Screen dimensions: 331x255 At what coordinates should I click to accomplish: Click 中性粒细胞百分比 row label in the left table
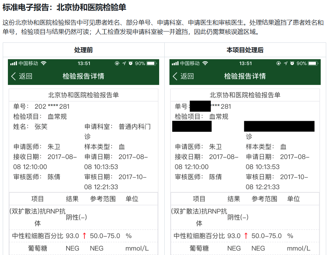point(38,236)
